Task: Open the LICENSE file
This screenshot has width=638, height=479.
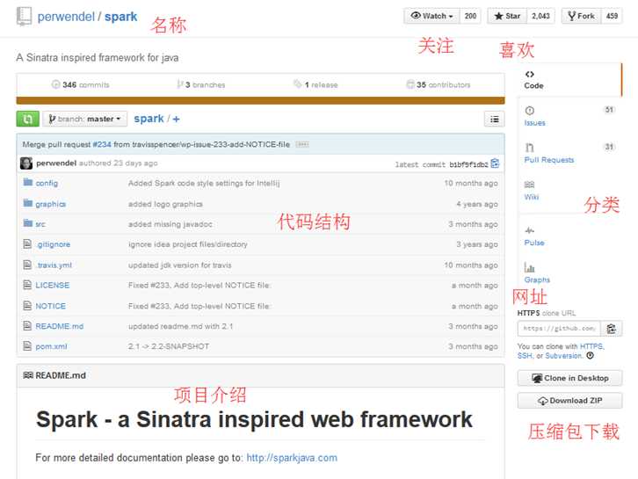Action: point(53,286)
